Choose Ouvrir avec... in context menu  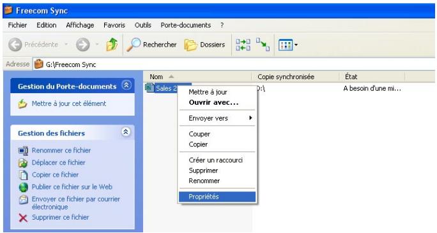(217, 102)
